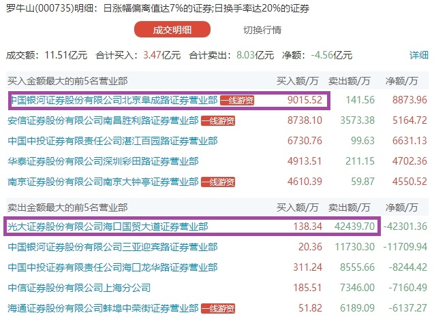Select 南京证券南京大钟亭证券营业部
This screenshot has width=434, height=317.
[103, 182]
